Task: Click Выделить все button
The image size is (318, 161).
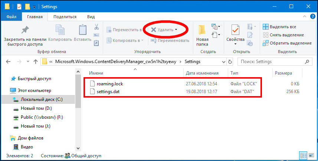Action: (x=279, y=27)
